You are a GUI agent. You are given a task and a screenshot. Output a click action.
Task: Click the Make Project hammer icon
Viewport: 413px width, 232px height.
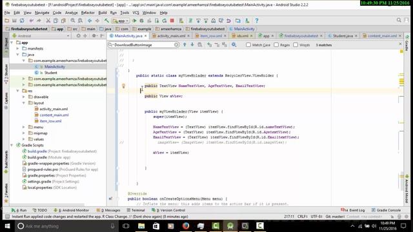[x=106, y=21]
